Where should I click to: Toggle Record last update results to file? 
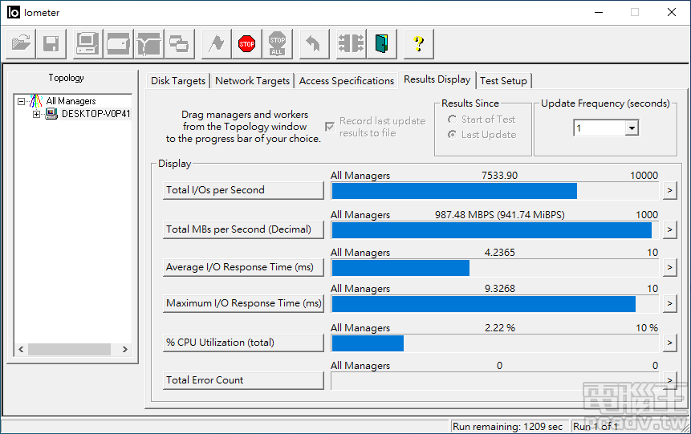click(x=330, y=127)
